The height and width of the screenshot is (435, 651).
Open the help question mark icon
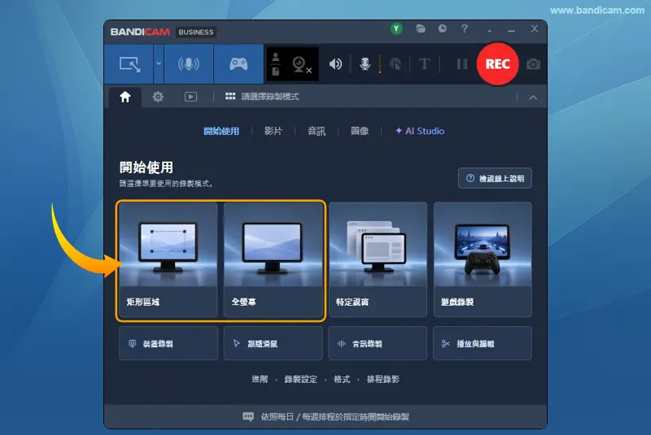click(x=464, y=28)
